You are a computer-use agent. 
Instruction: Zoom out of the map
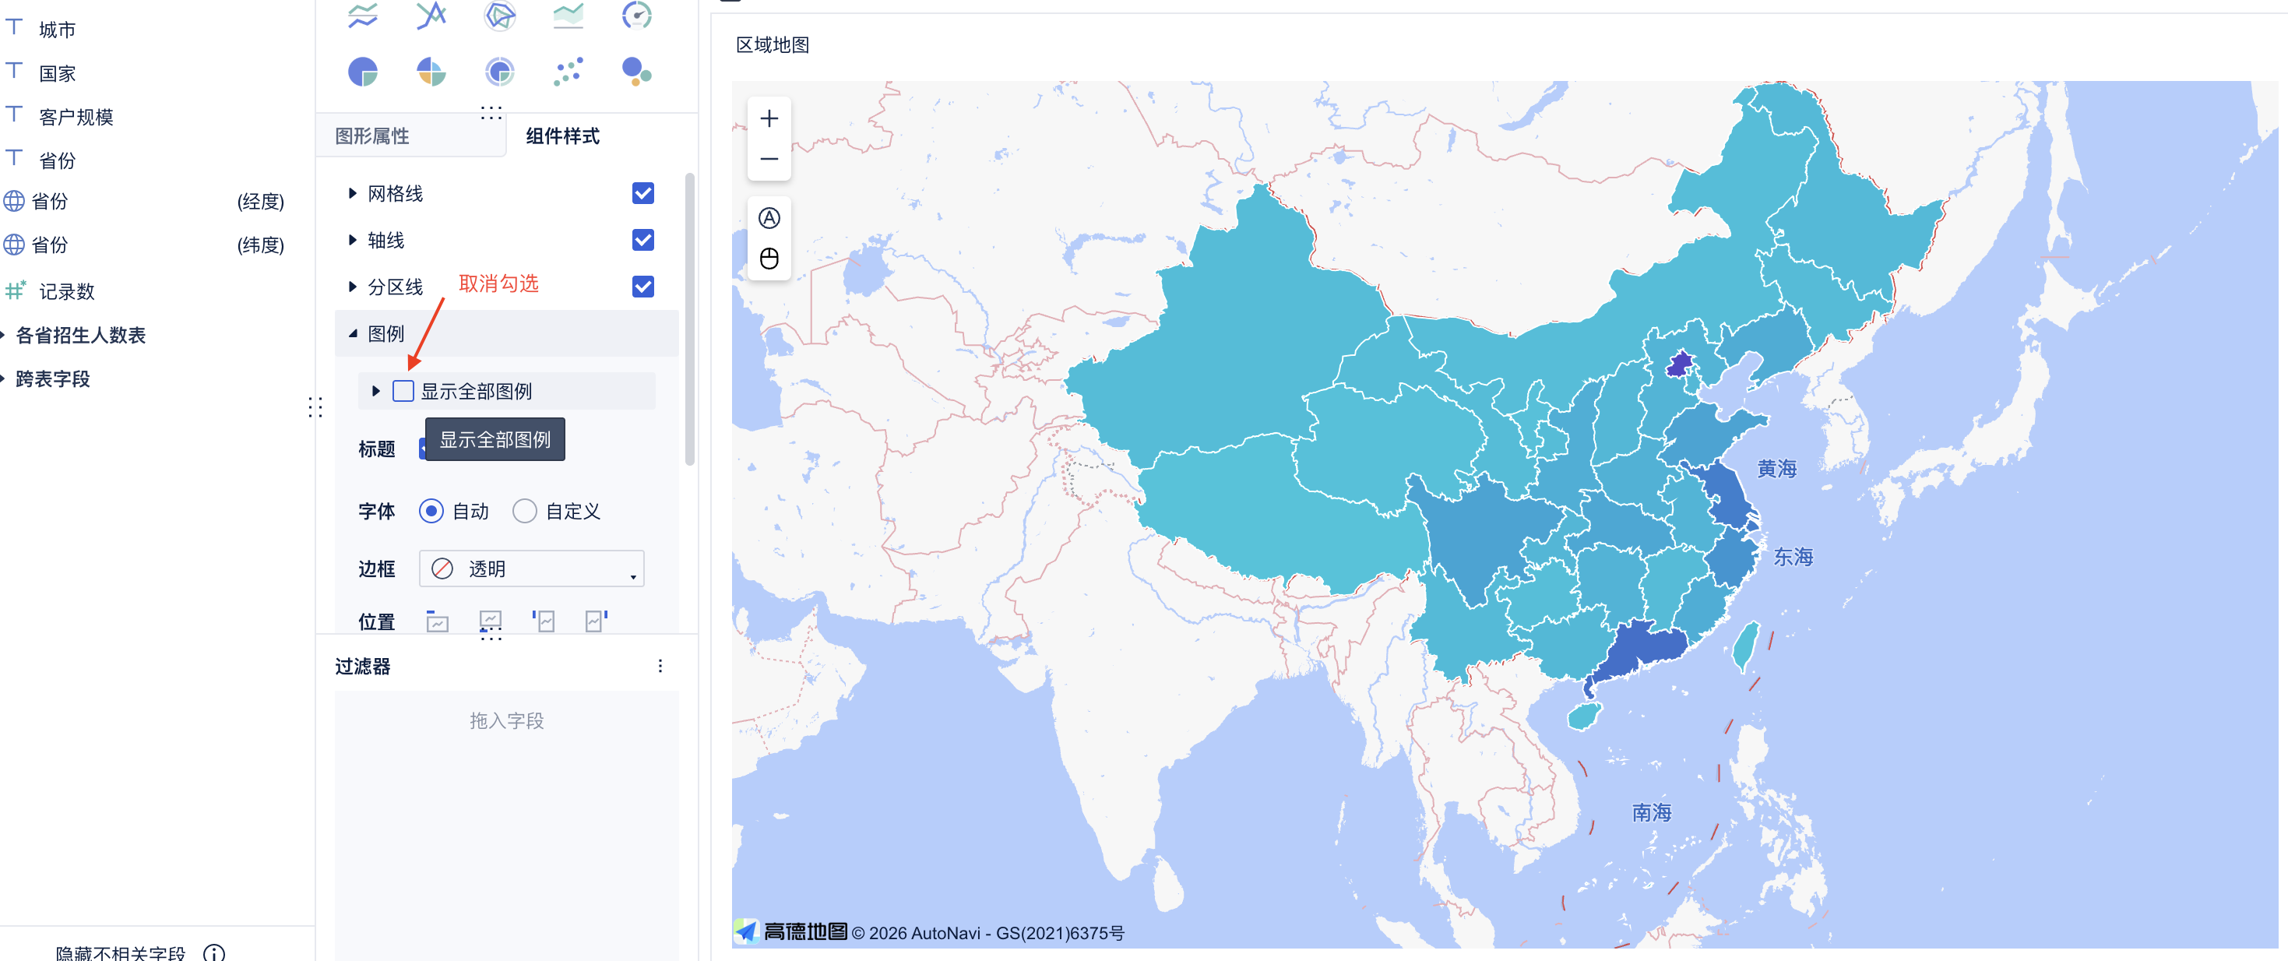coord(769,159)
